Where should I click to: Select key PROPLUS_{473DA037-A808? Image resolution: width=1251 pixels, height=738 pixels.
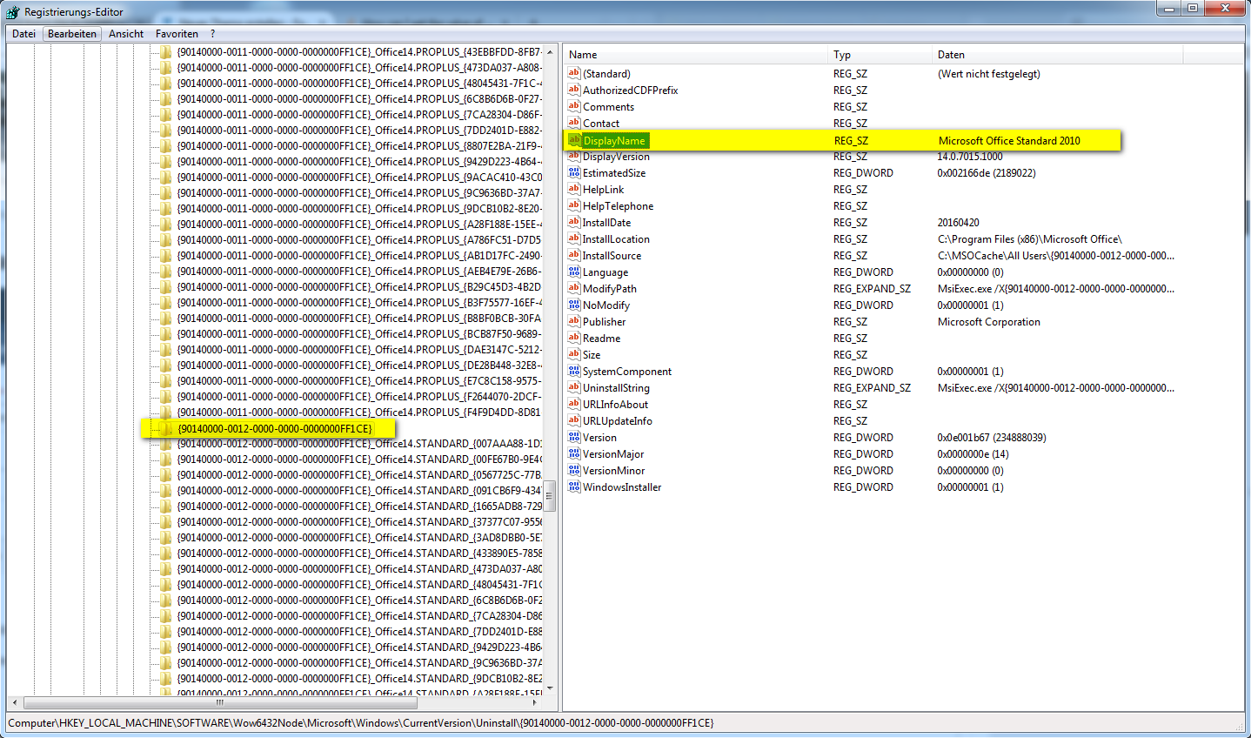pyautogui.click(x=359, y=67)
